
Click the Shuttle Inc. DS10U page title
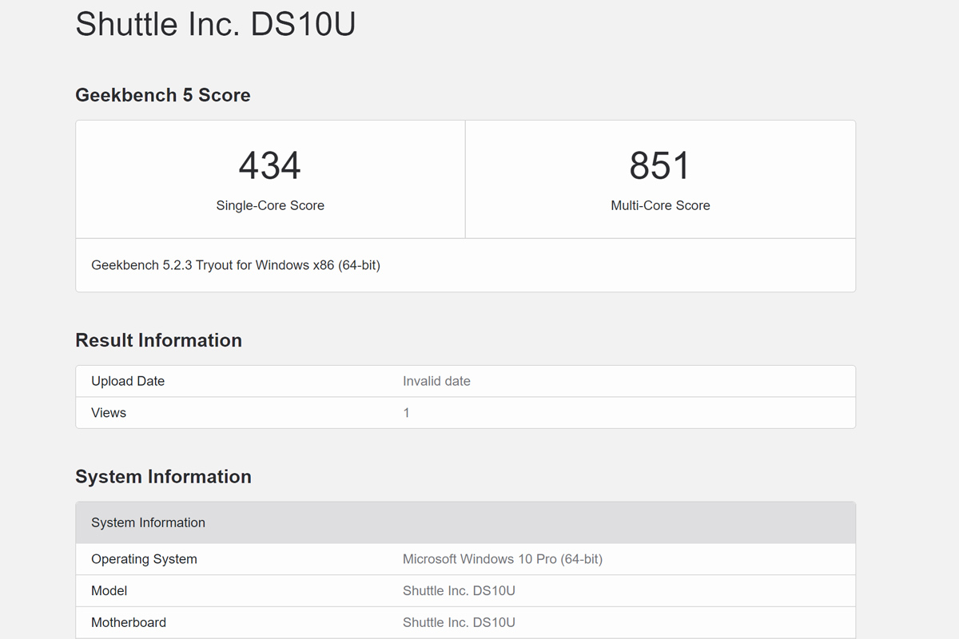tap(215, 25)
